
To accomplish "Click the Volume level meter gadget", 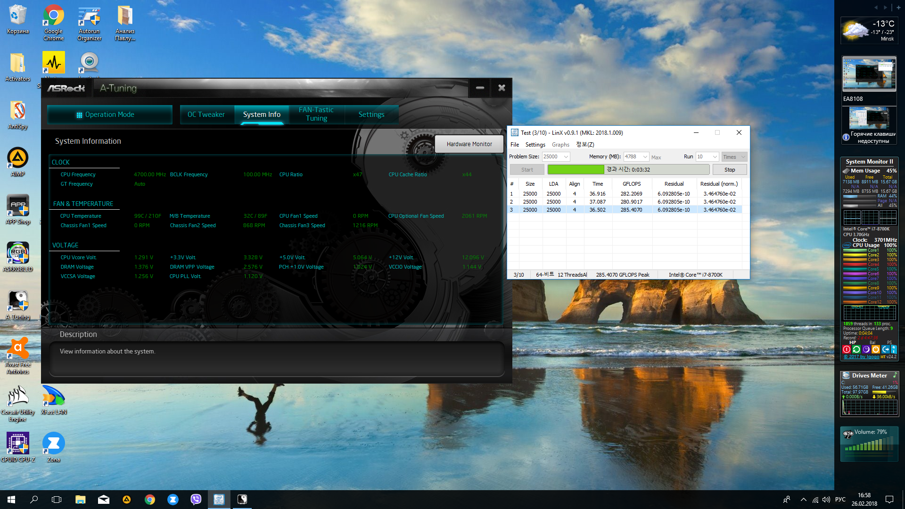I will click(869, 444).
